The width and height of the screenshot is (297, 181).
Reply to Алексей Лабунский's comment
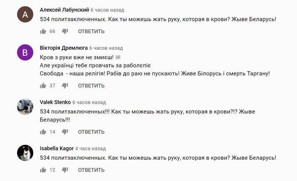coord(91,31)
